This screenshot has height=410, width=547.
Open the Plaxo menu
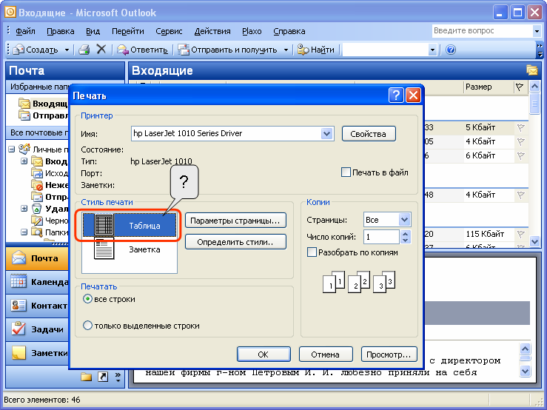[x=252, y=31]
